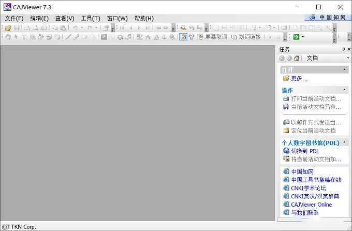Open the Undo history dropdown arrow
352x231 pixels.
point(82,28)
